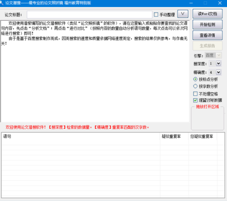Click the 生成报告 button

click(x=208, y=46)
